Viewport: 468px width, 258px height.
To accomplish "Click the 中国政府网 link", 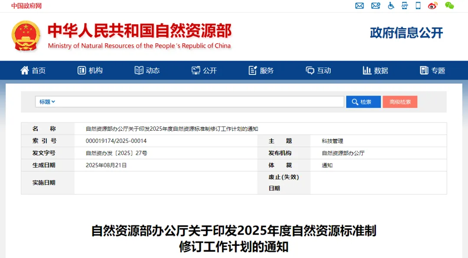I will pyautogui.click(x=26, y=6).
